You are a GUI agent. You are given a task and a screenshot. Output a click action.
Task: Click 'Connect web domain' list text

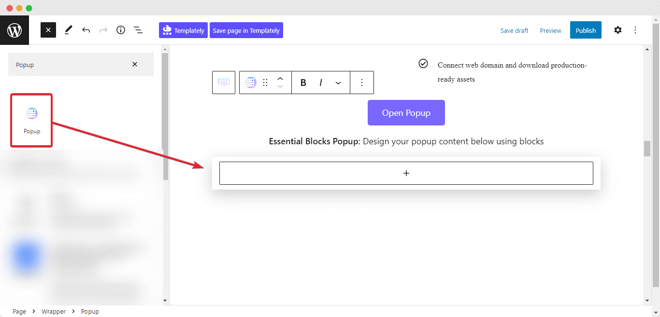click(x=512, y=72)
